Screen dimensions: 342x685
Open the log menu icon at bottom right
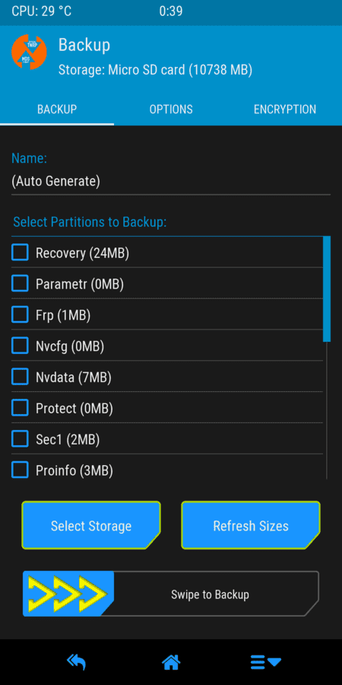[x=266, y=662]
